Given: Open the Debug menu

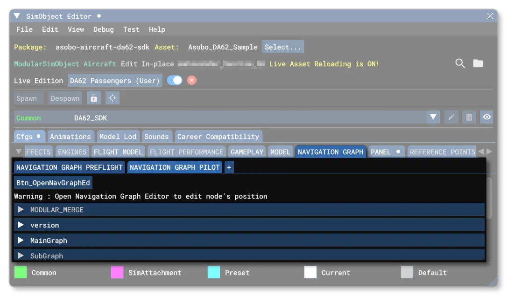Looking at the screenshot, I should tap(104, 29).
